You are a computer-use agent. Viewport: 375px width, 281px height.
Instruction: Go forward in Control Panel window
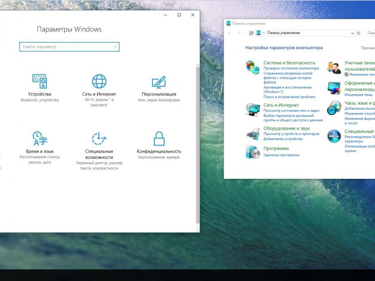coord(238,33)
